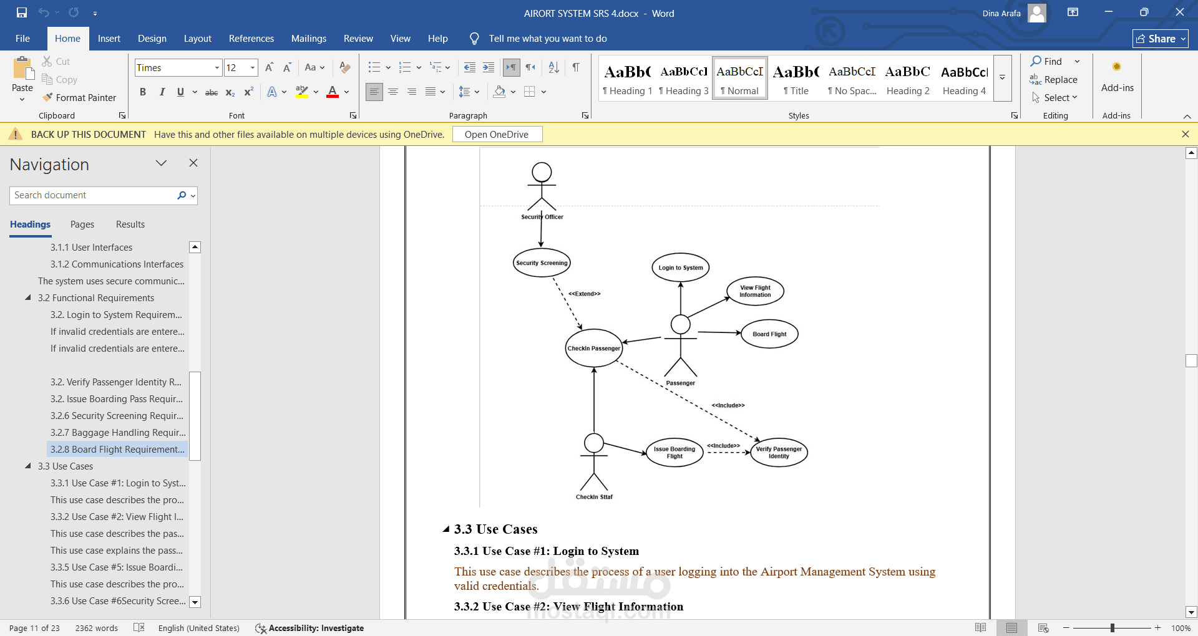
Task: Open Navigation pane options chevron
Action: [161, 163]
